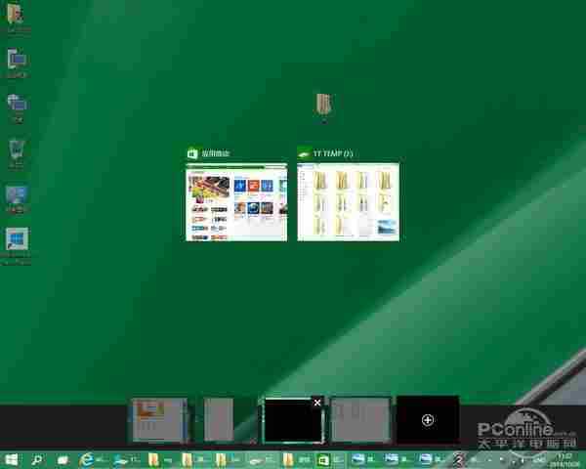Switch to the Store app window thumbnail
This screenshot has width=586, height=469.
[x=236, y=202]
